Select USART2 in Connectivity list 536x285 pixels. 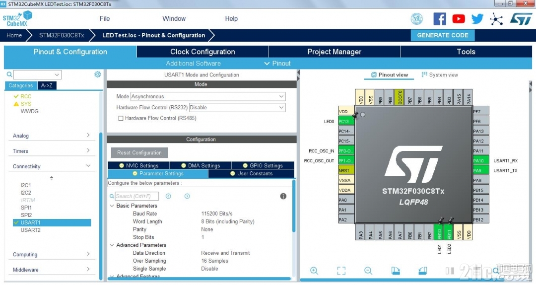30,230
